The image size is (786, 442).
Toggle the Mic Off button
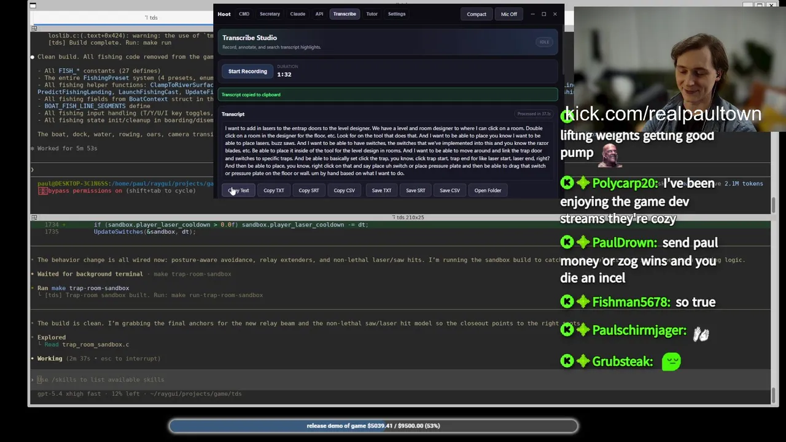pyautogui.click(x=508, y=14)
